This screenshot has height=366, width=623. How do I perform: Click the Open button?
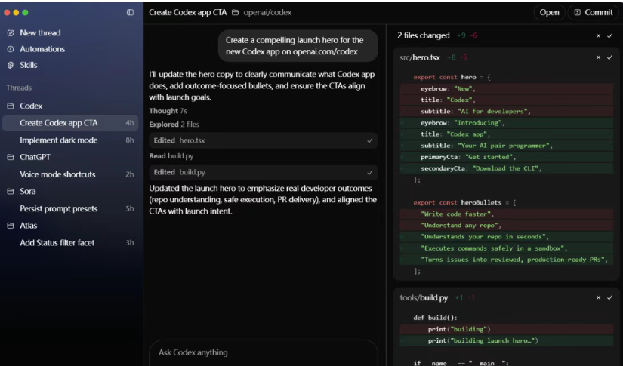click(549, 13)
